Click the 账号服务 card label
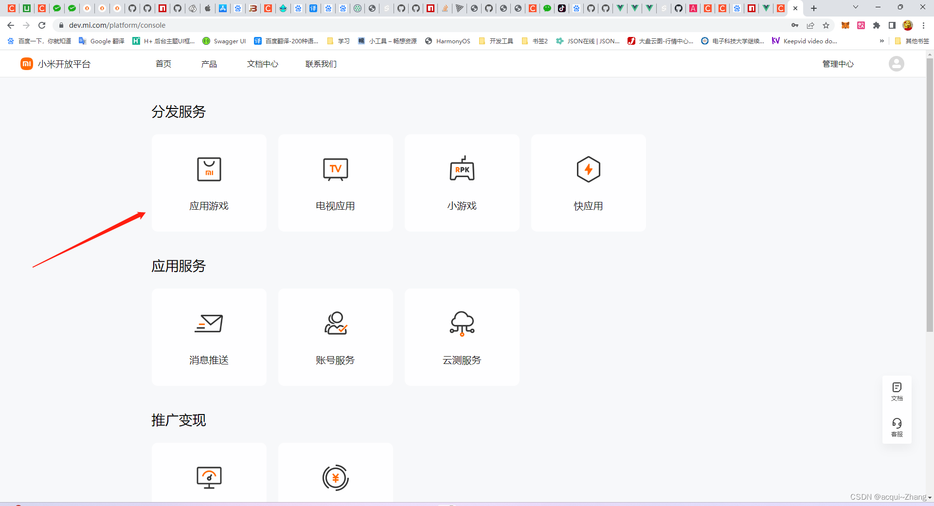This screenshot has height=506, width=934. [336, 360]
